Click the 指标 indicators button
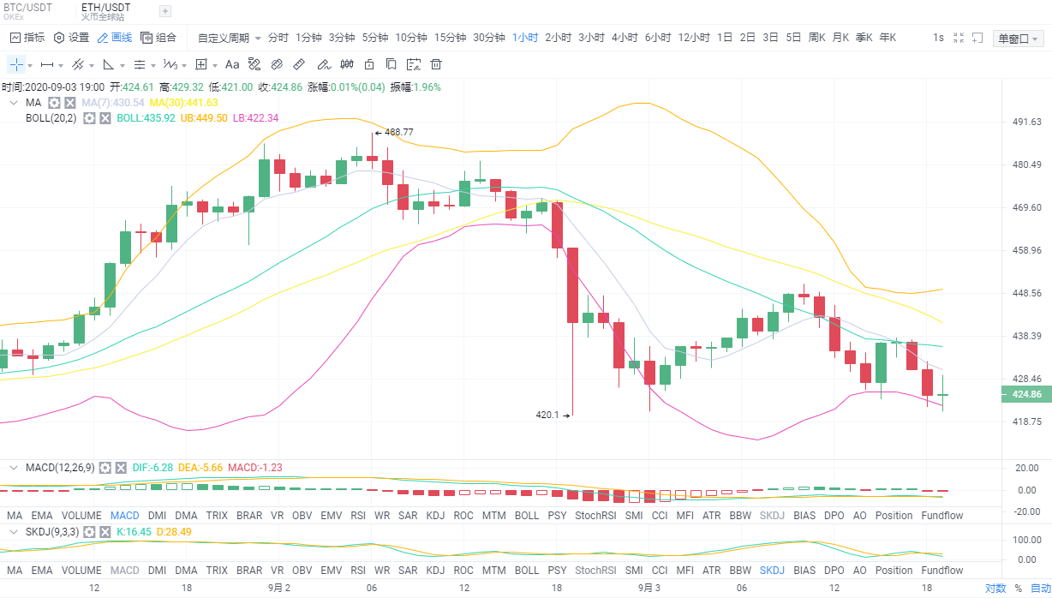The width and height of the screenshot is (1052, 598). 27,38
